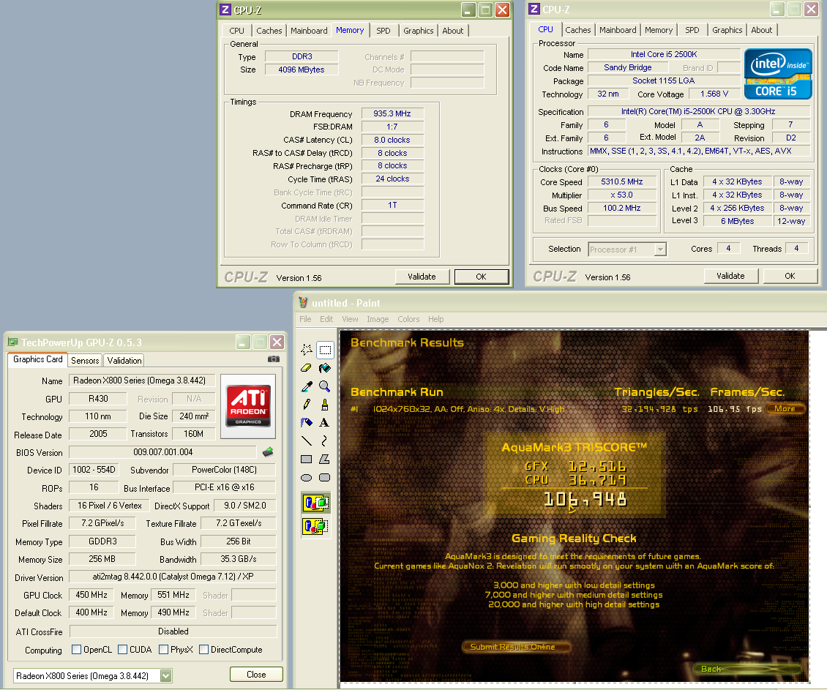The height and width of the screenshot is (690, 827).
Task: Choose the Curve tool in Paint
Action: [325, 440]
